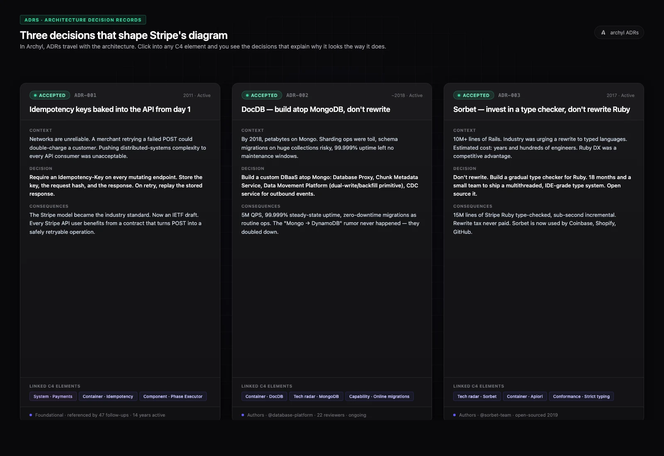Open the System · Payments chip
The width and height of the screenshot is (664, 456).
click(53, 397)
